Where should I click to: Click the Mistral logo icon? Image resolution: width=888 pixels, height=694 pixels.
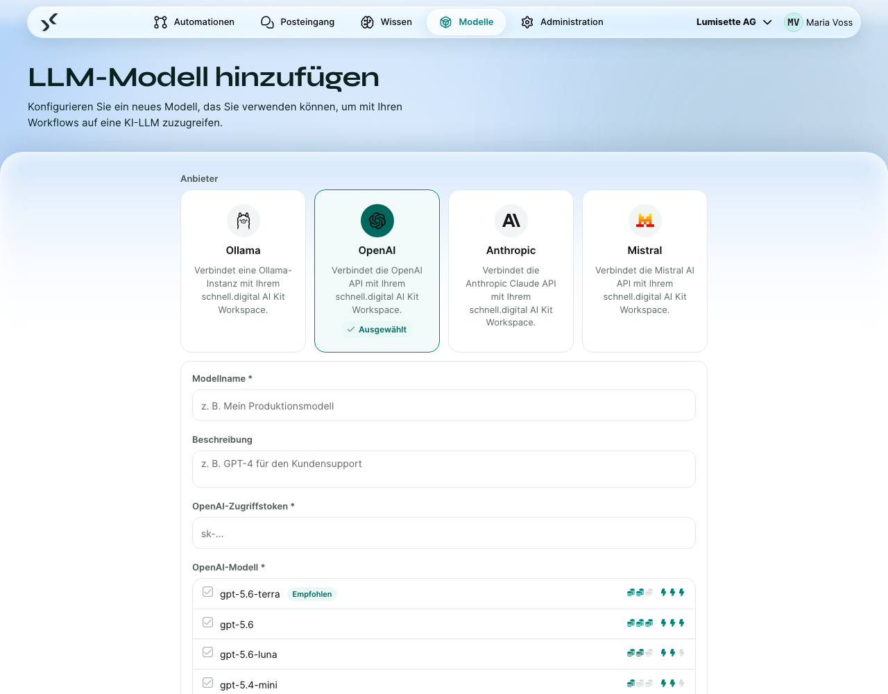[x=645, y=221]
